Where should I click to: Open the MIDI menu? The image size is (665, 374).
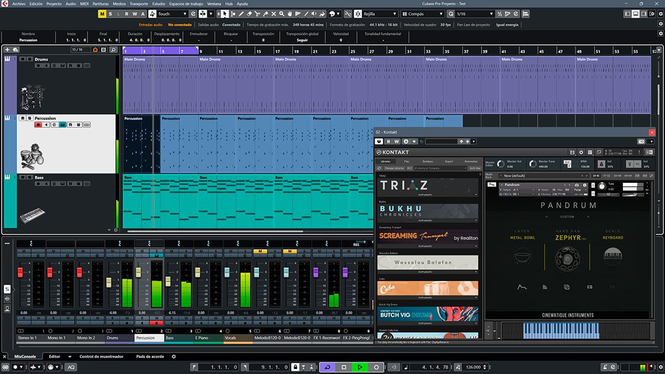tap(84, 3)
